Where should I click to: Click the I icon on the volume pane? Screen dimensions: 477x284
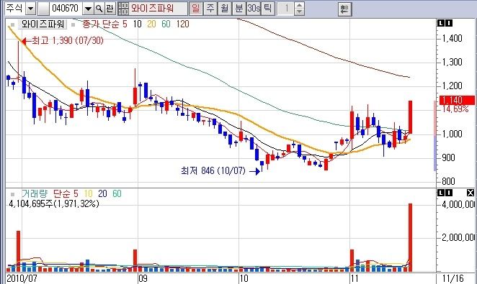pyautogui.click(x=449, y=193)
